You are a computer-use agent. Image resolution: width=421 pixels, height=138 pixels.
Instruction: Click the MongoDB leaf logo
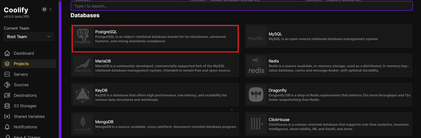coord(83,124)
